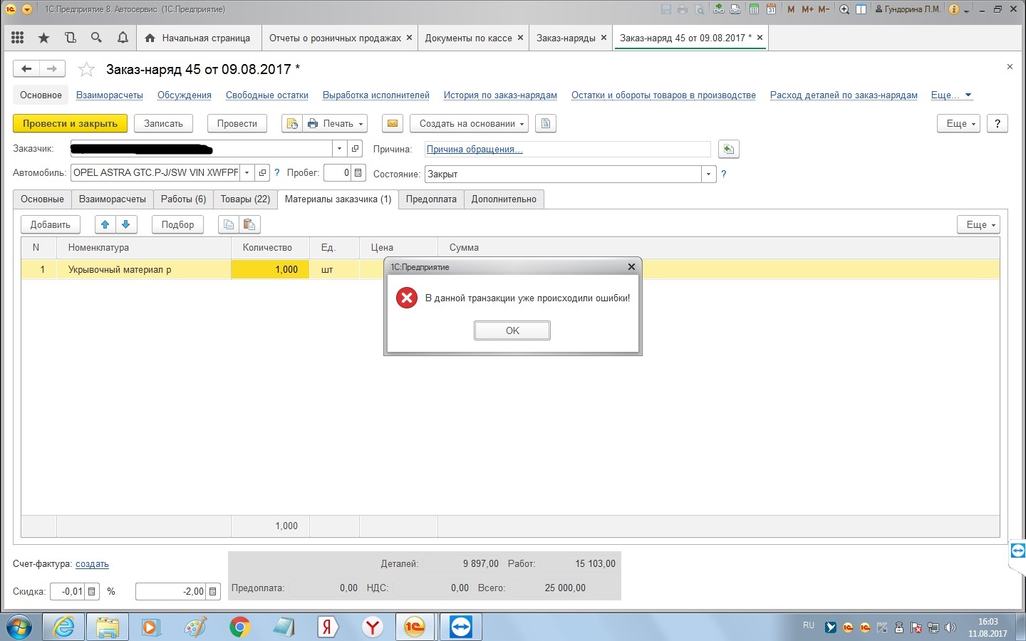The image size is (1026, 641).
Task: Go back with the left arrow button
Action: [26, 69]
